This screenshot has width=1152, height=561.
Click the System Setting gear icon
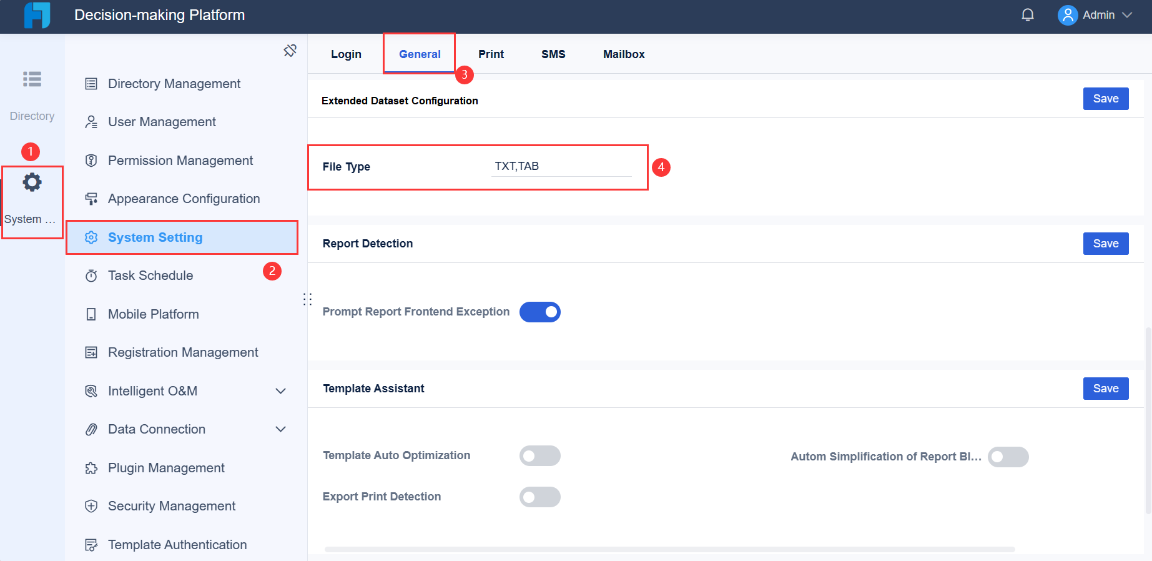click(x=91, y=237)
